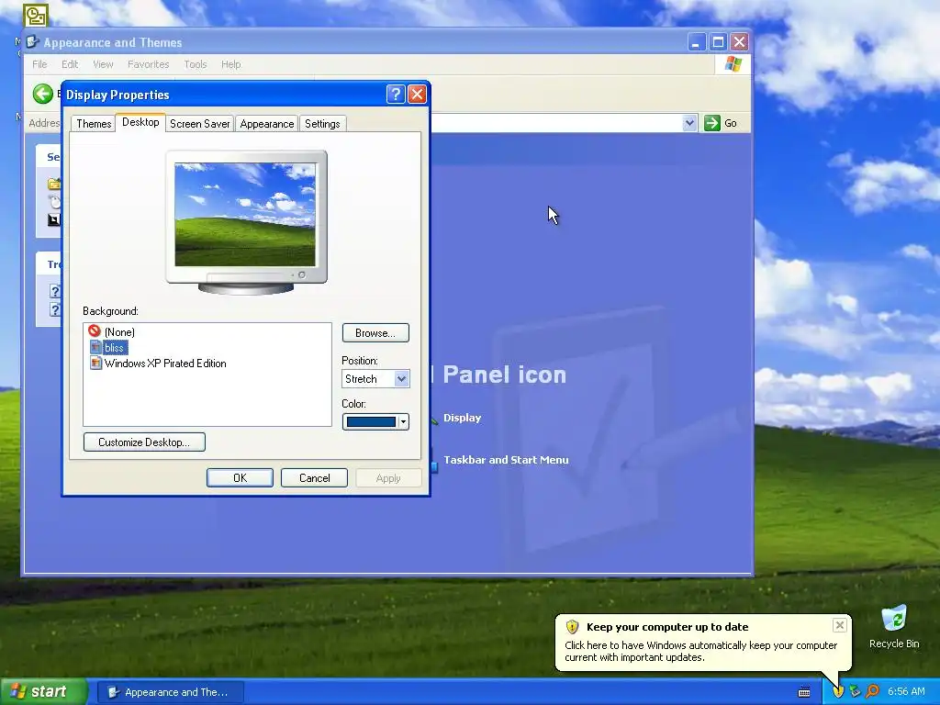Click the 6:56 AM taskbar clock
The height and width of the screenshot is (705, 940).
[906, 691]
